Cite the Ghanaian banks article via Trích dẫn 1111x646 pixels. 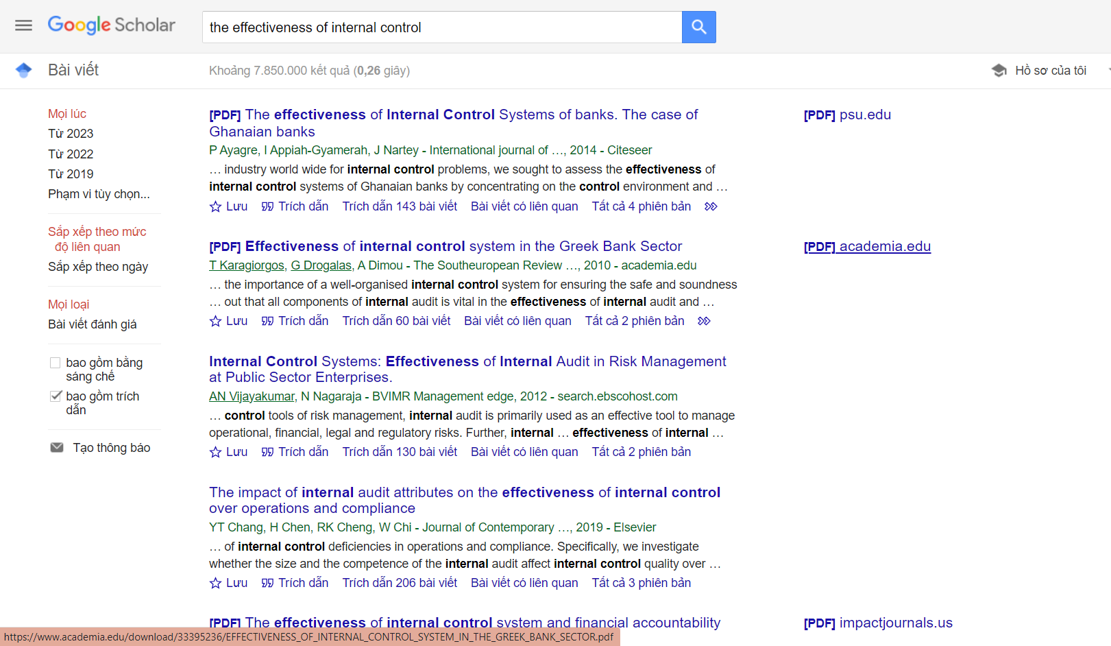(x=295, y=206)
